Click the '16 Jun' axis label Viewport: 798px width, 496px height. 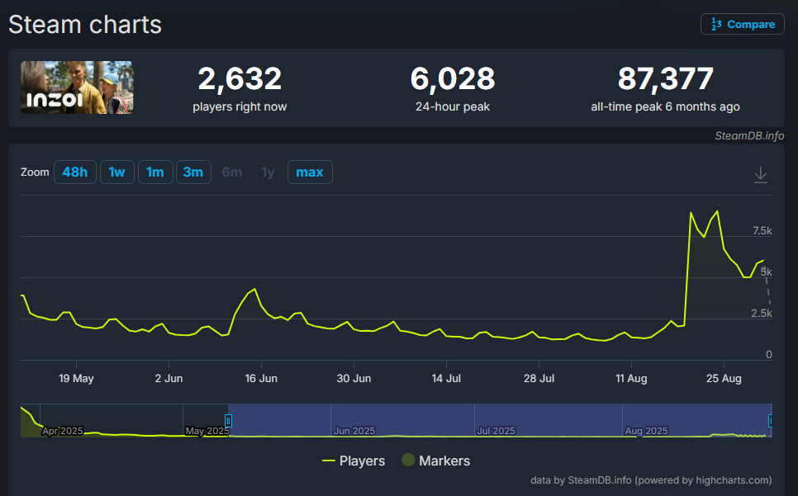point(261,378)
